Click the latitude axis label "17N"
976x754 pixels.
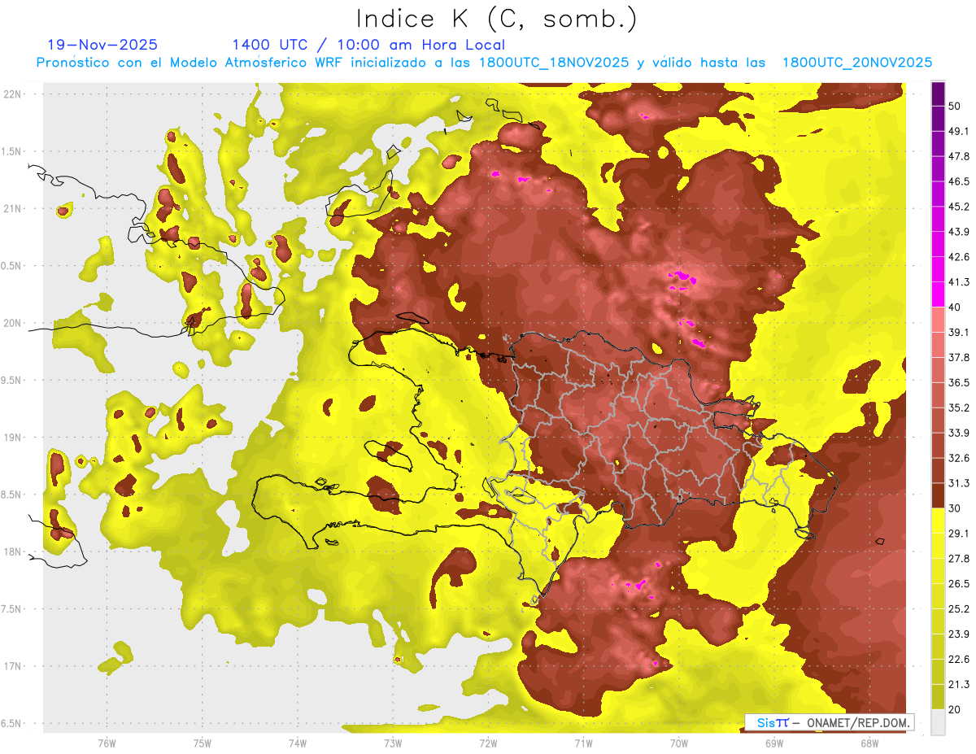pyautogui.click(x=13, y=667)
